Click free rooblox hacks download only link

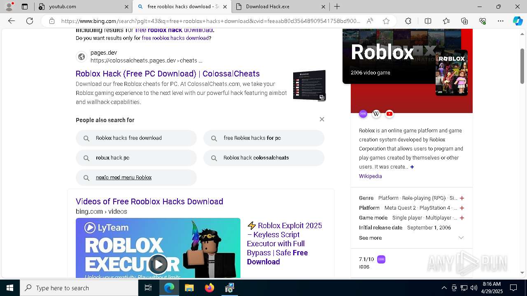[x=175, y=38]
